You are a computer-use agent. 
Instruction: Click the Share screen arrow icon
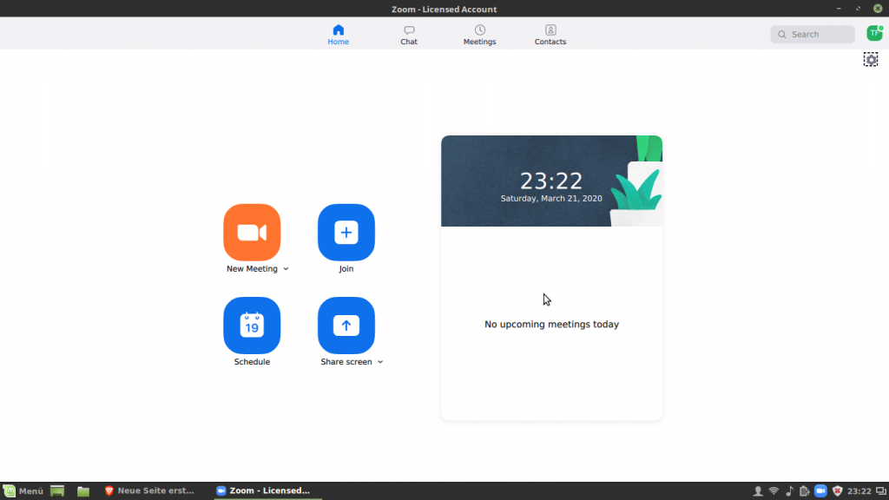coord(346,326)
